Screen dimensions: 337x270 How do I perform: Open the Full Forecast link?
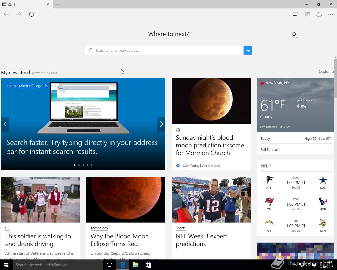pos(270,150)
